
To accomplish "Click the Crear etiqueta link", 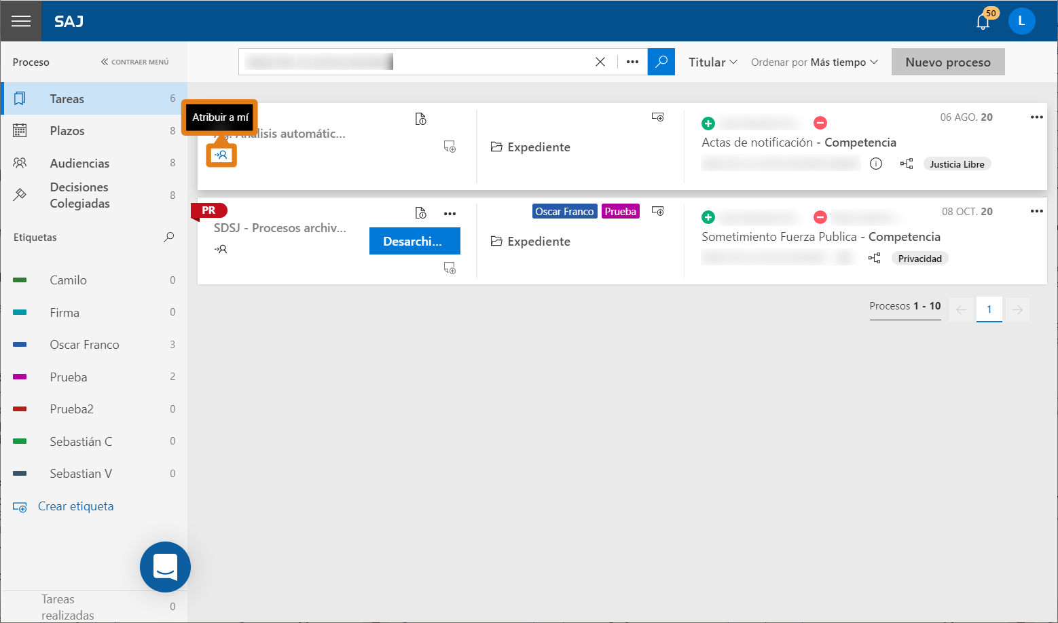I will (75, 506).
